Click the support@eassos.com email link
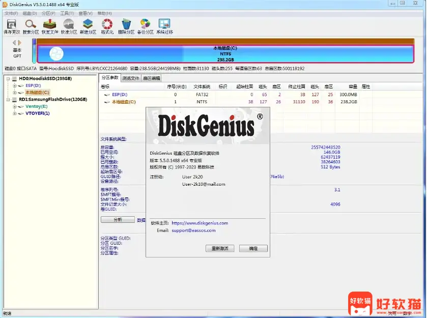Screen dimensions: 427x318 coord(193,230)
